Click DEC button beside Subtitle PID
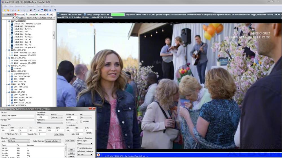 tap(62, 134)
